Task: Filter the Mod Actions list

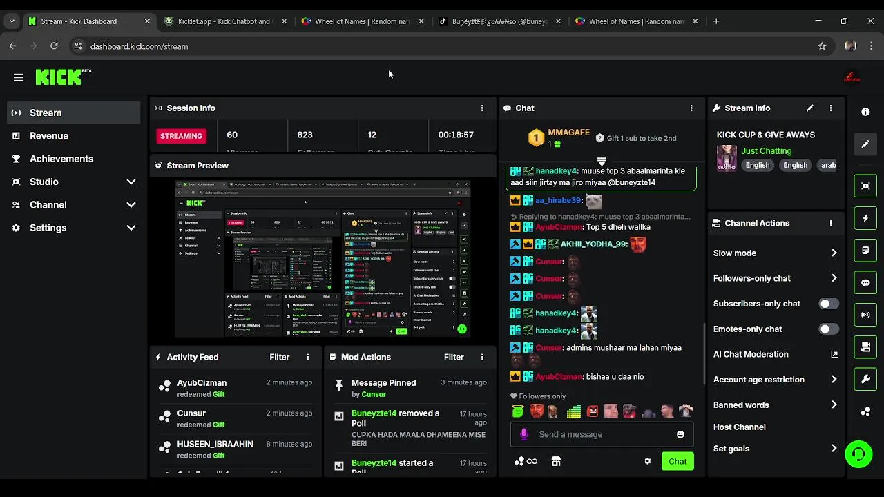Action: click(x=454, y=357)
